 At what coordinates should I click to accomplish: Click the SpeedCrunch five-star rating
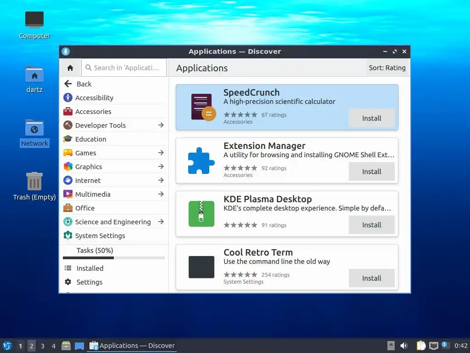tap(241, 114)
